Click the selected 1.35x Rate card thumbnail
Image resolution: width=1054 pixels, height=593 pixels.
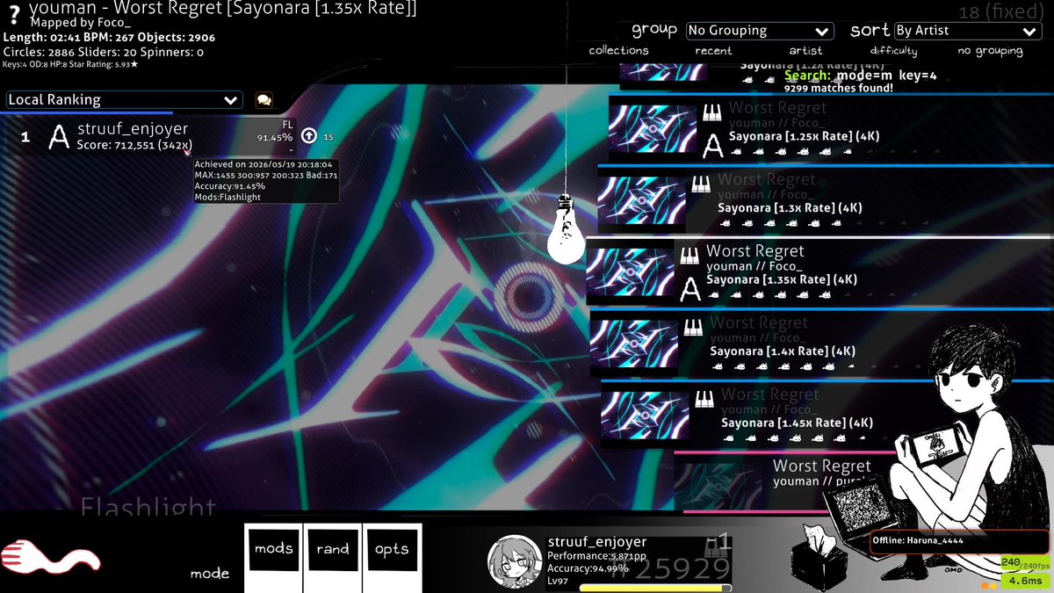(x=630, y=273)
